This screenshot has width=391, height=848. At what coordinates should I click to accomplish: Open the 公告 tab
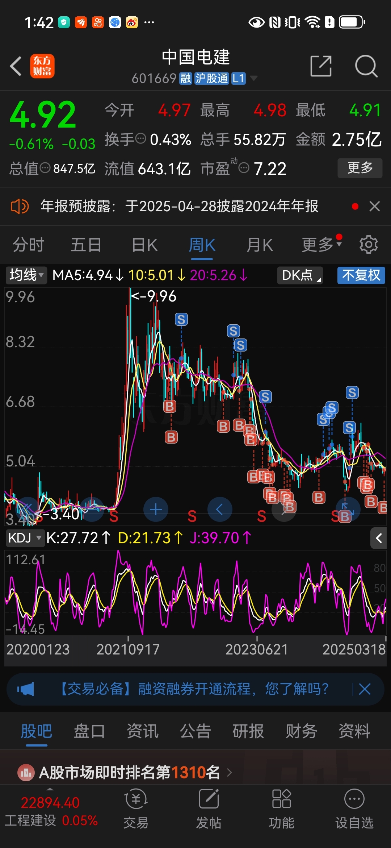tap(195, 731)
